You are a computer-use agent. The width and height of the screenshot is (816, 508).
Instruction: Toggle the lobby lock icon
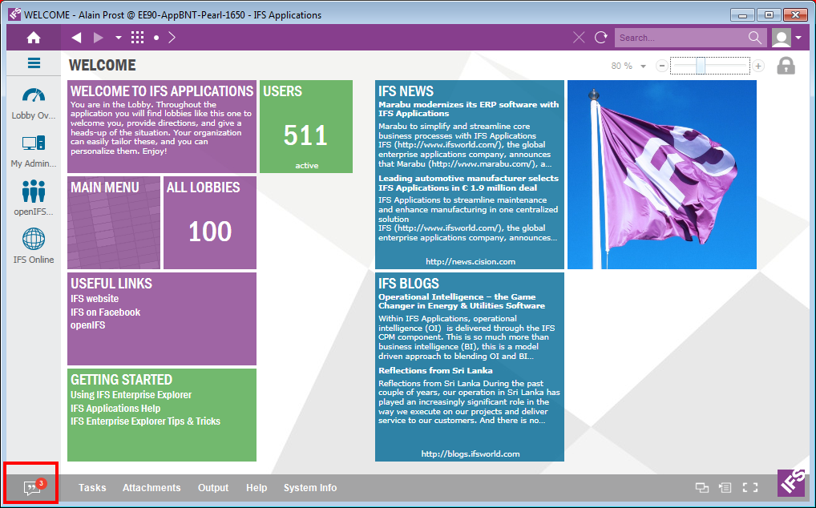[x=786, y=66]
